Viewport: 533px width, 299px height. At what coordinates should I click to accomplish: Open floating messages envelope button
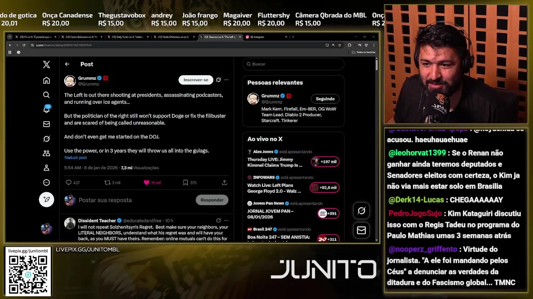point(361,230)
